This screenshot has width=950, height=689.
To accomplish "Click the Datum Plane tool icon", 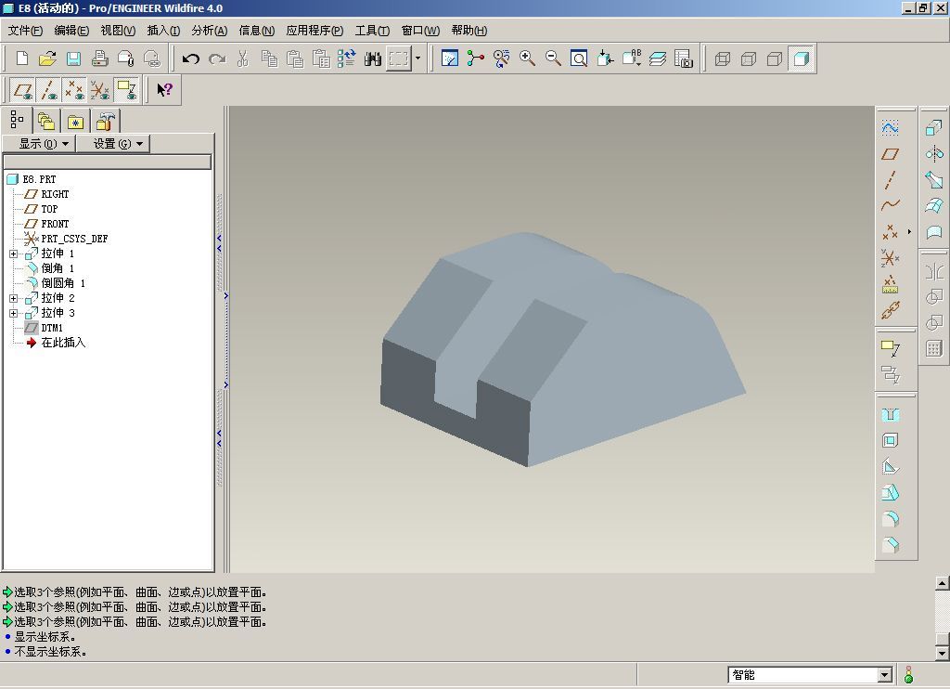I will (890, 154).
